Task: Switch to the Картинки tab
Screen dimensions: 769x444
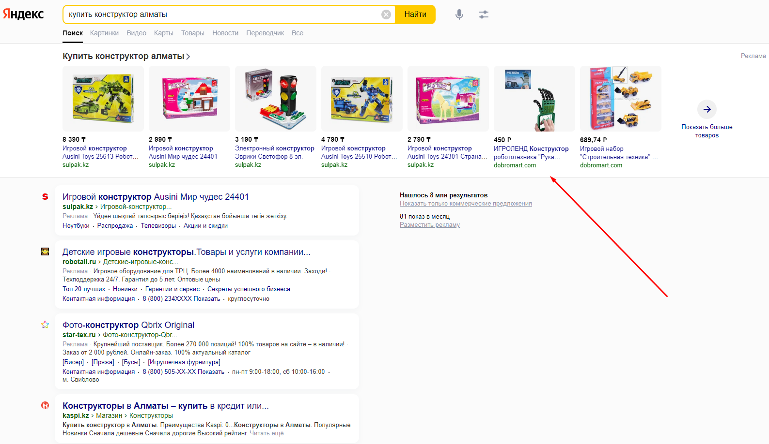Action: (104, 33)
